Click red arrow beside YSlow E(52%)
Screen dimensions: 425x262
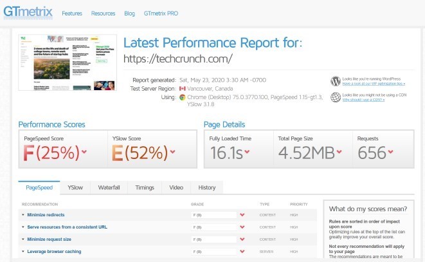coord(173,152)
